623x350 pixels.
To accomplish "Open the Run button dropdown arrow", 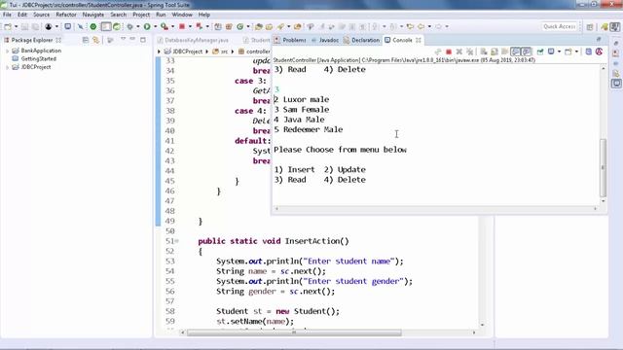I will tap(155, 26).
